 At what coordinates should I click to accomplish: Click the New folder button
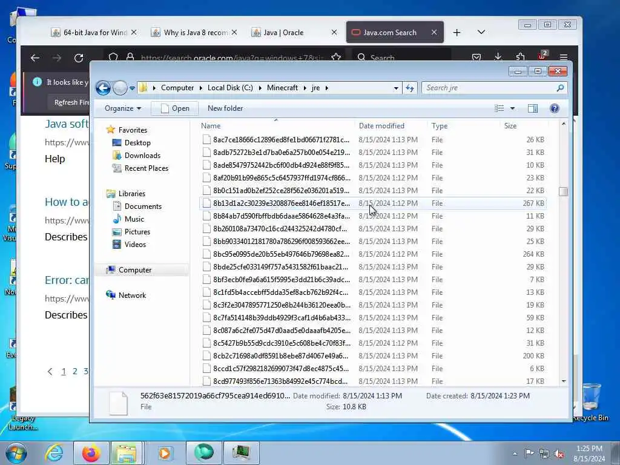click(225, 108)
